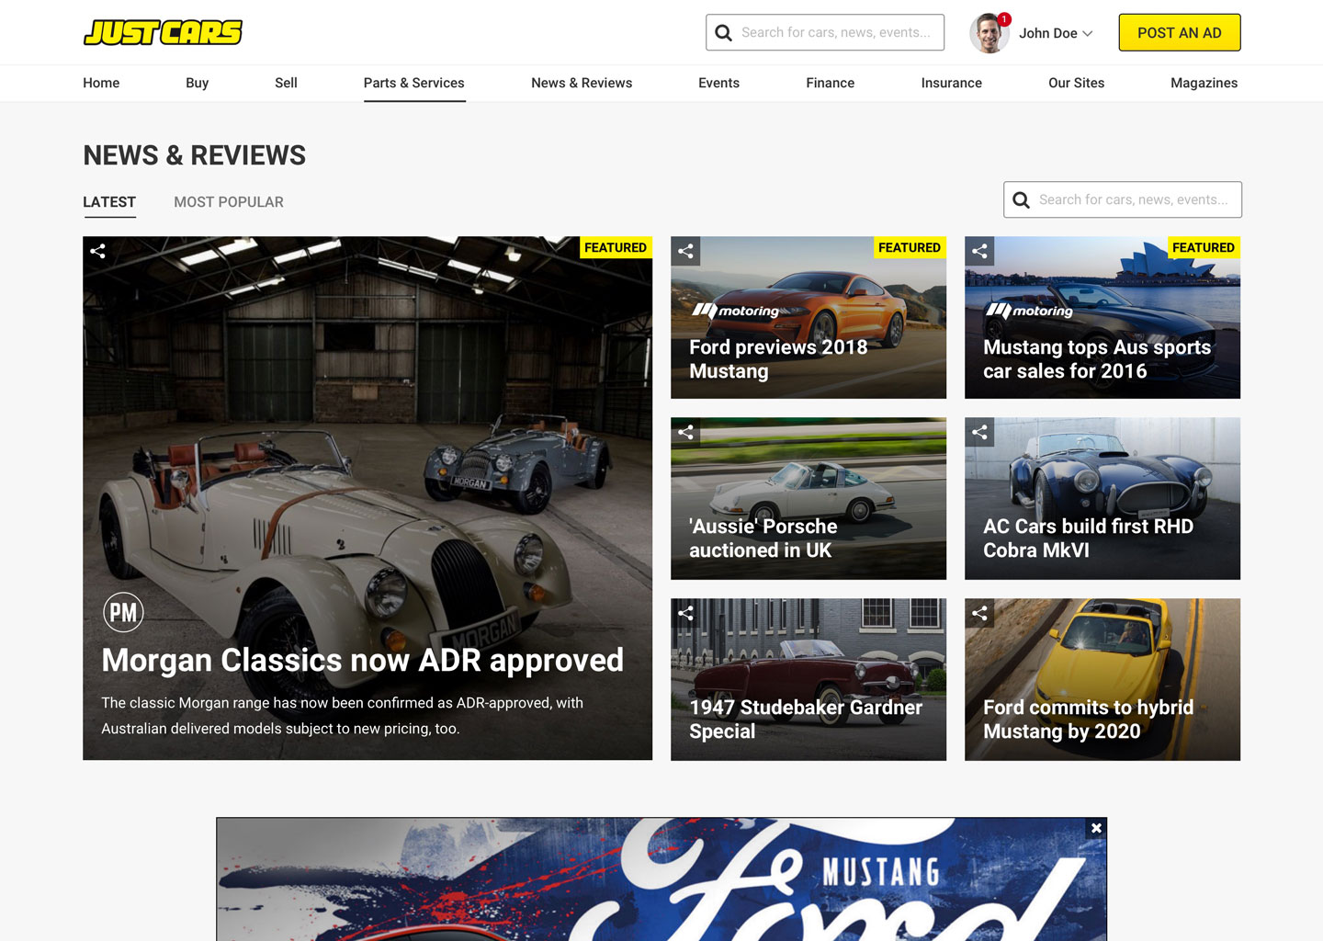Close the Ford Mustang banner advertisement
1323x941 pixels.
(x=1096, y=828)
